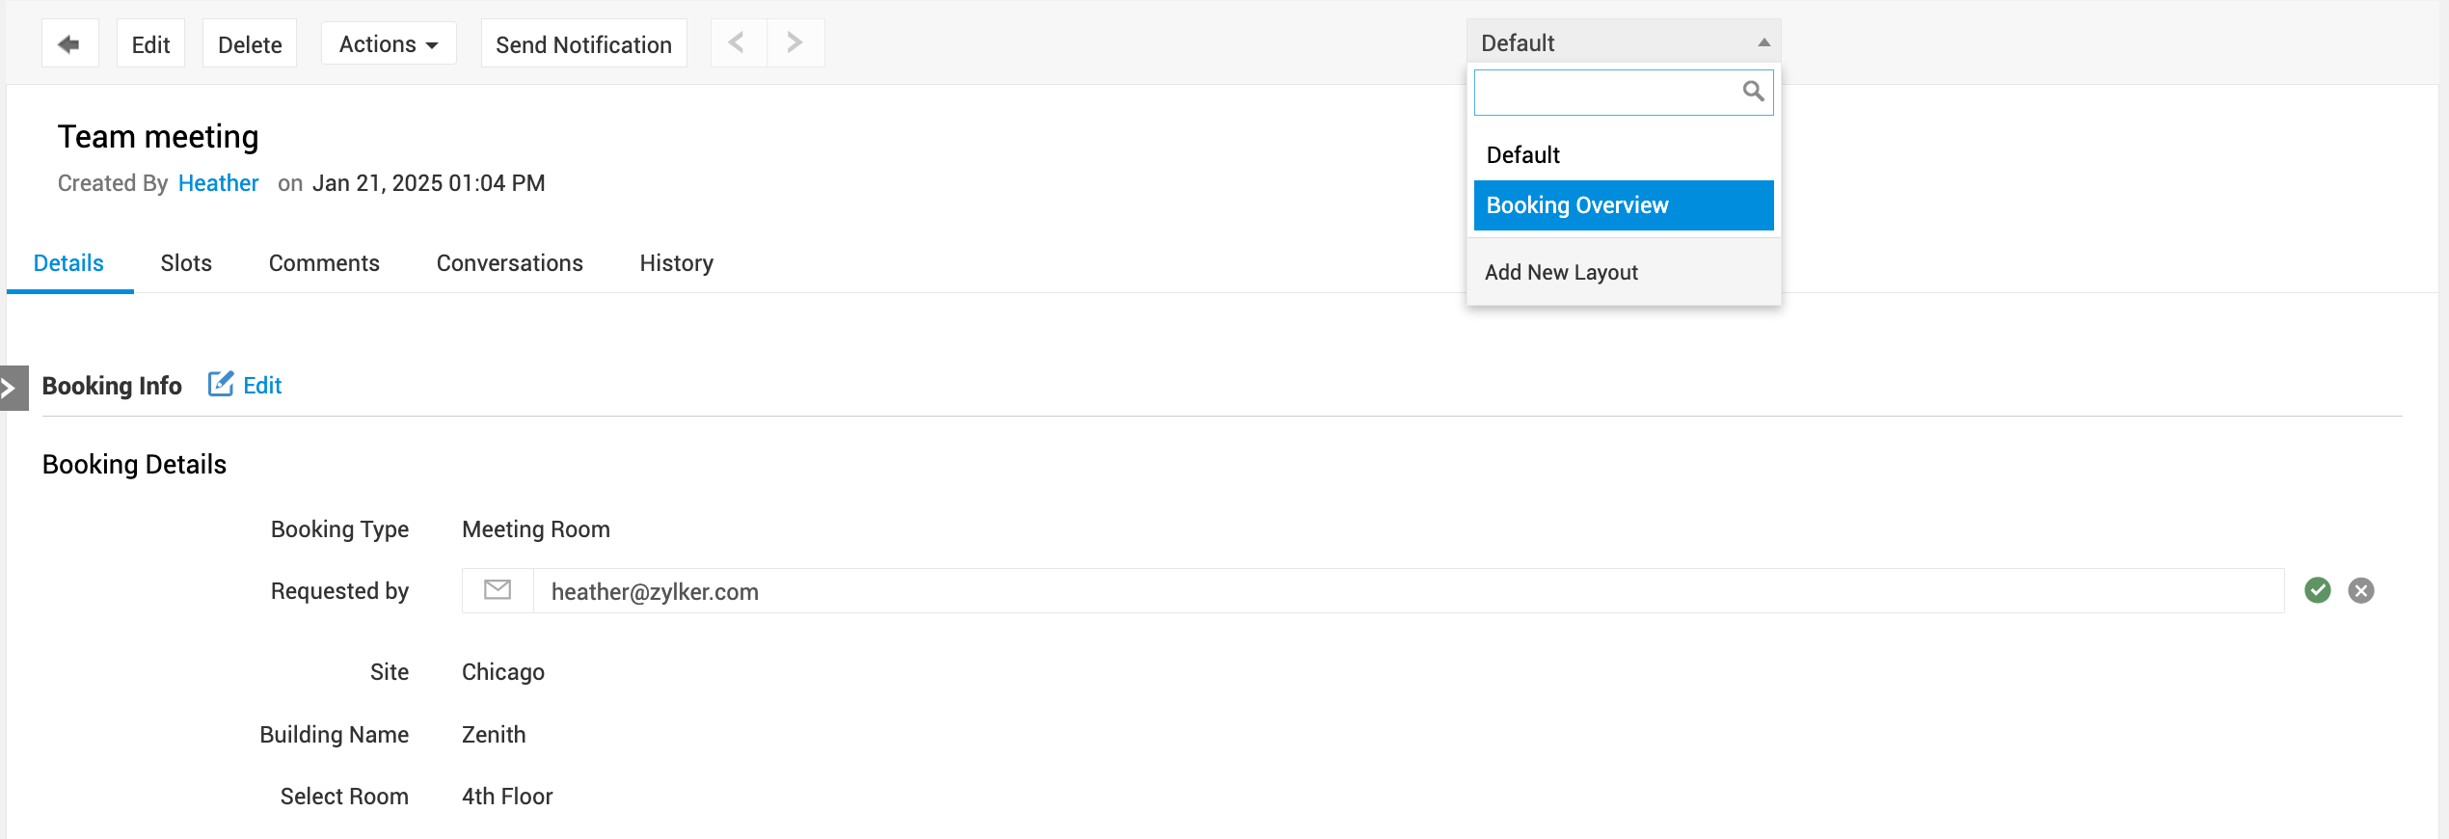The image size is (2449, 839).
Task: Click the Team meeting title
Action: [158, 137]
